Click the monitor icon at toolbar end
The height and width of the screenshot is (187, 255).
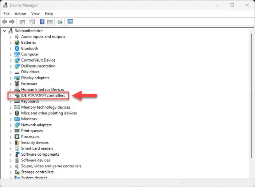point(70,22)
